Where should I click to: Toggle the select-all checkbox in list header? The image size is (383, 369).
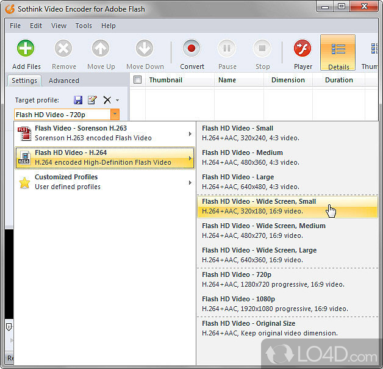[137, 80]
